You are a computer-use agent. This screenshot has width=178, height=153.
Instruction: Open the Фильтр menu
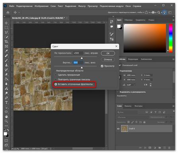click(82, 6)
